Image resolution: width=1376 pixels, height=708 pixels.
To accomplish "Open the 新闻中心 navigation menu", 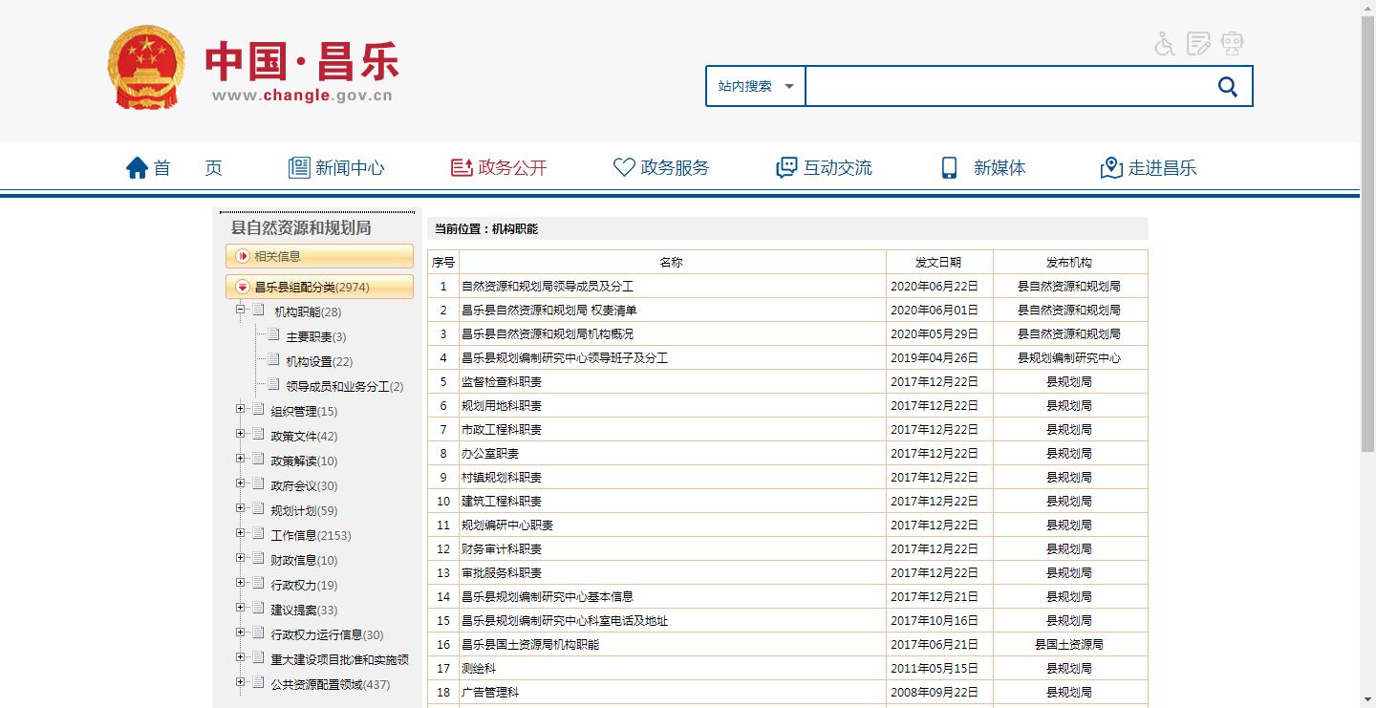I will coord(337,168).
